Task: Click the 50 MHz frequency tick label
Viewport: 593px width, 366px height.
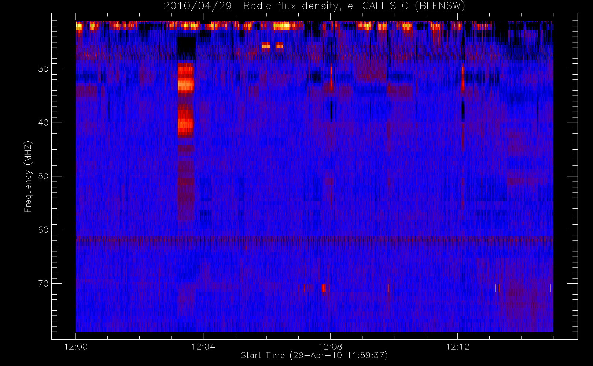Action: (43, 176)
